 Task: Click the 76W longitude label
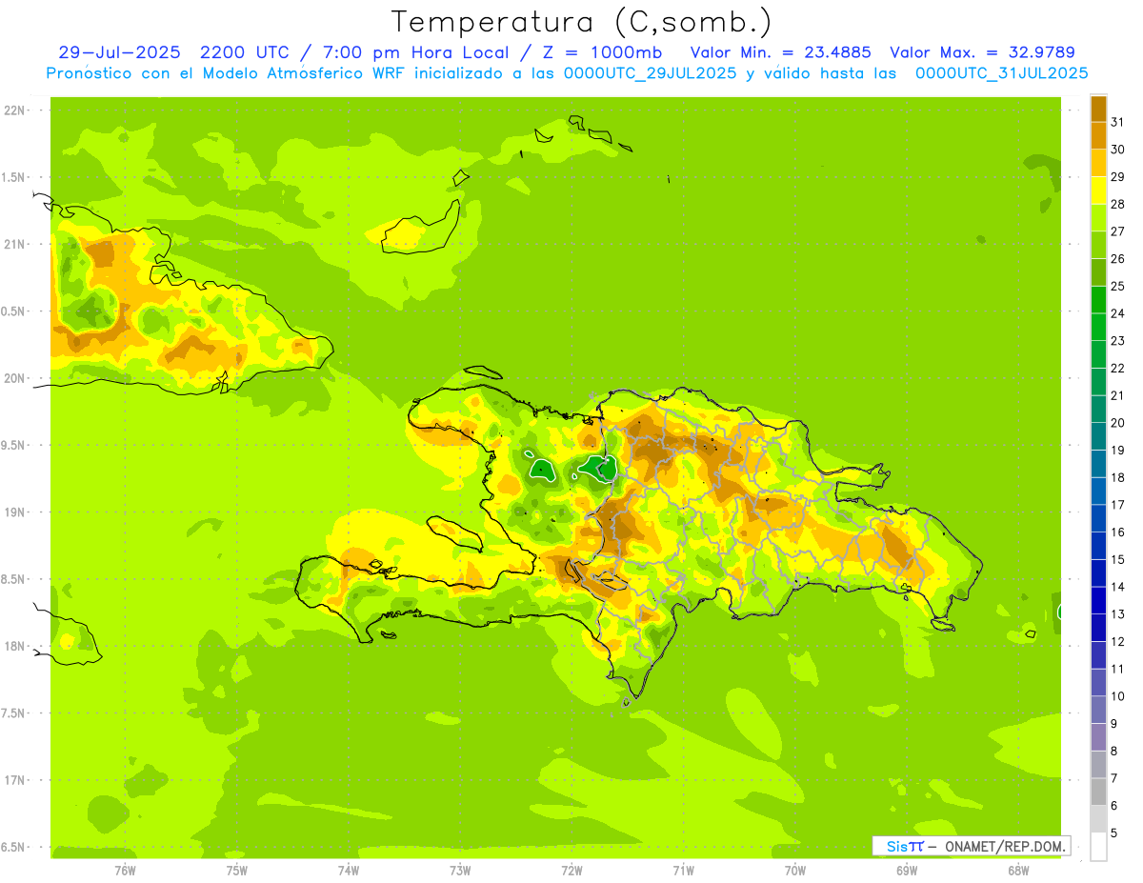125,870
